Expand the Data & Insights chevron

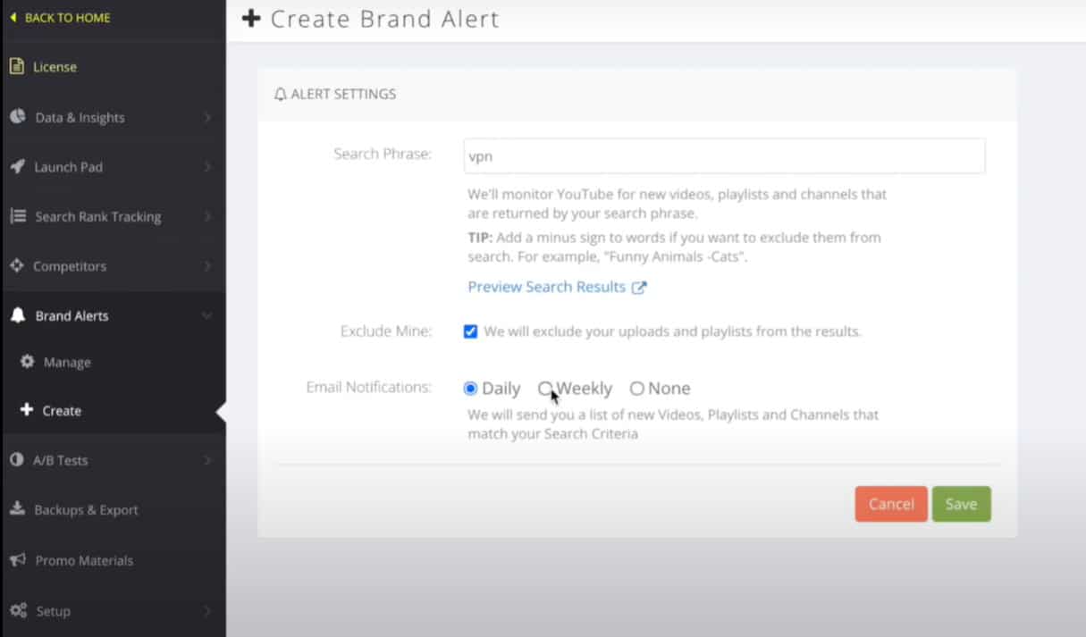coord(207,117)
